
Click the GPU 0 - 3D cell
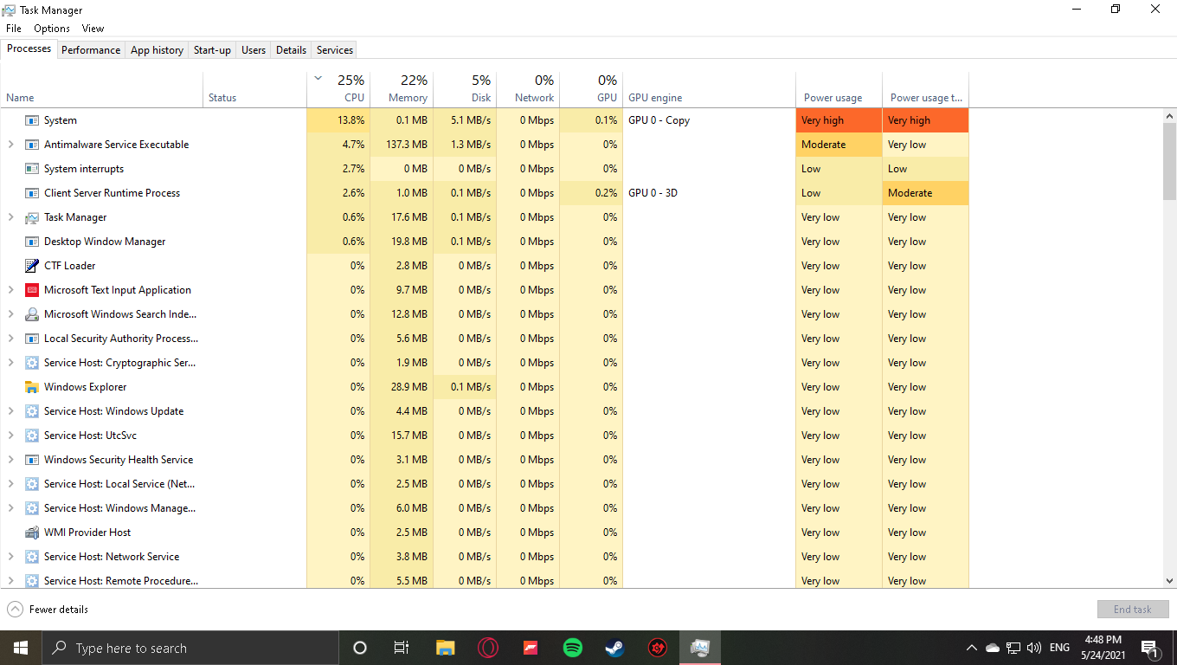tap(709, 193)
